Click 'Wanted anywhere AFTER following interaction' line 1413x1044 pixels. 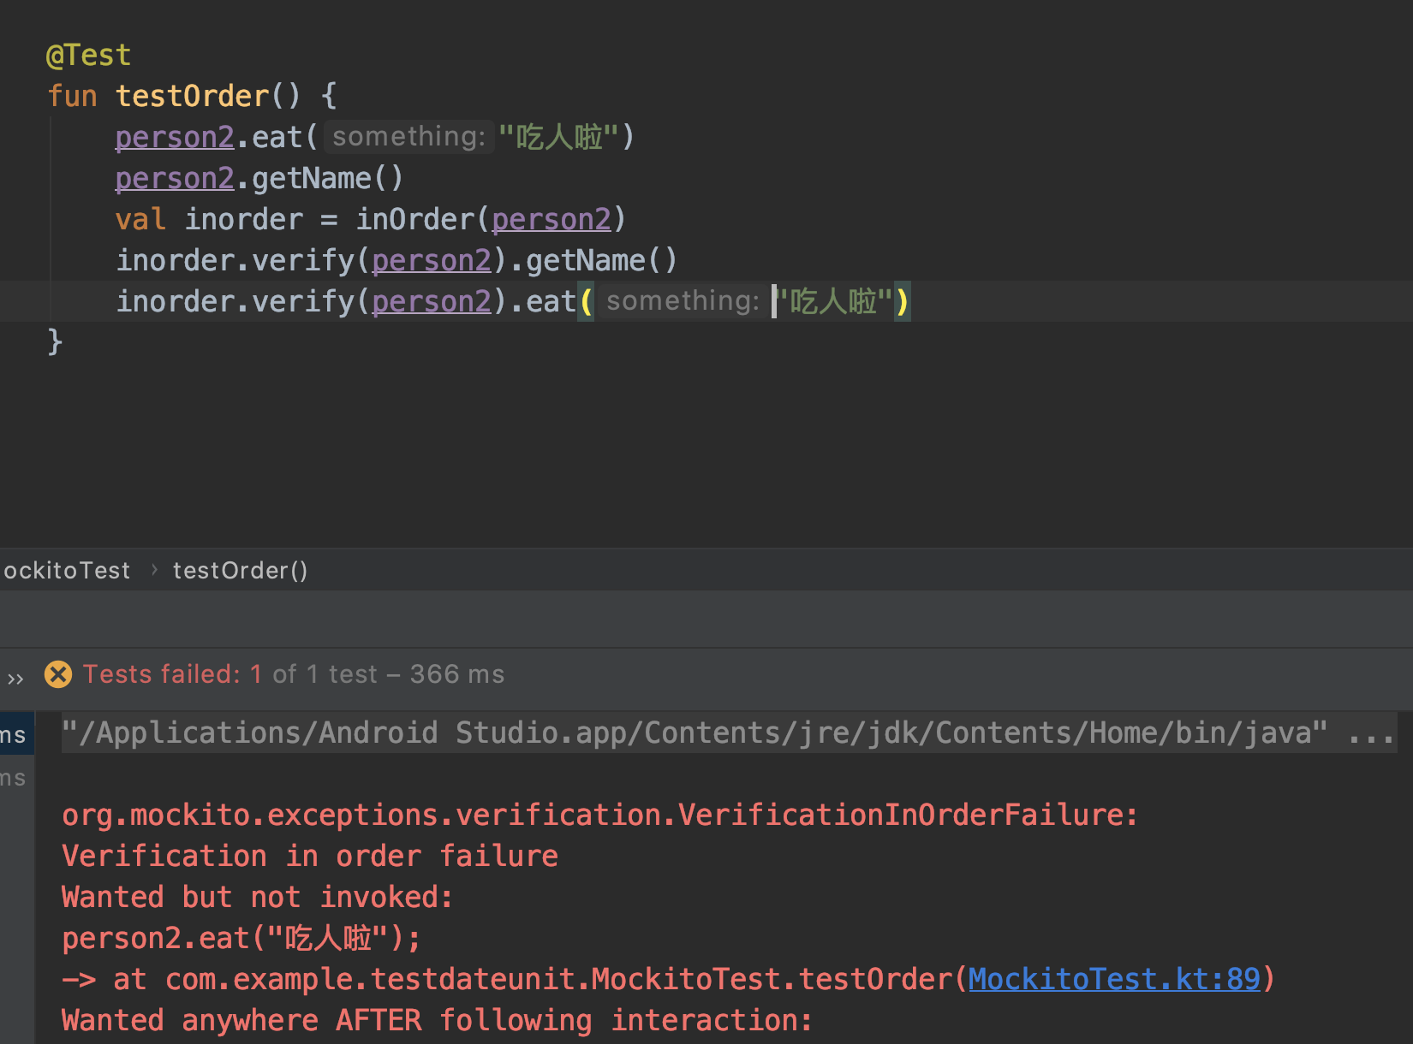(437, 1020)
